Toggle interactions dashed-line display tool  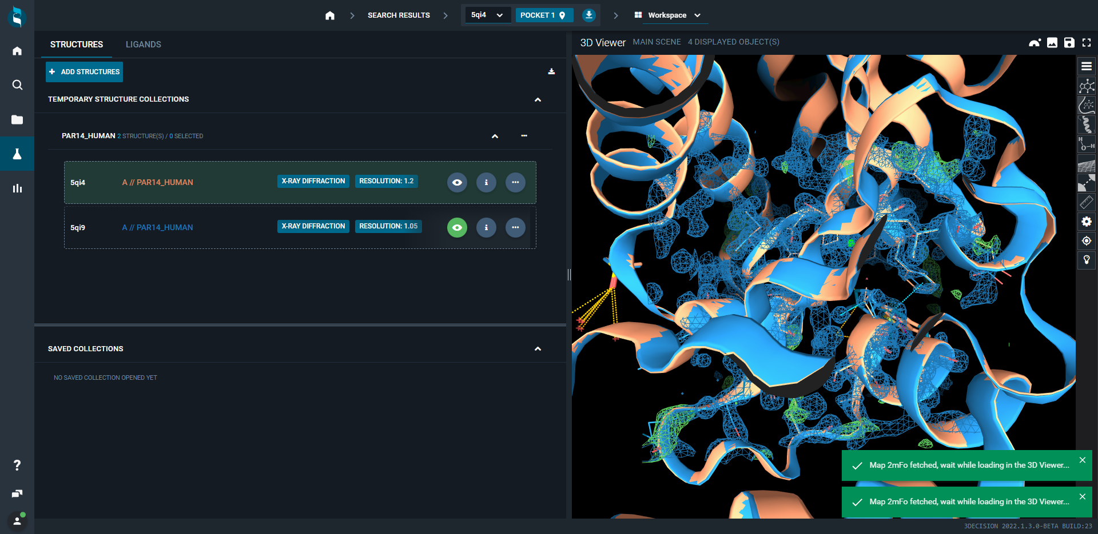1087,183
